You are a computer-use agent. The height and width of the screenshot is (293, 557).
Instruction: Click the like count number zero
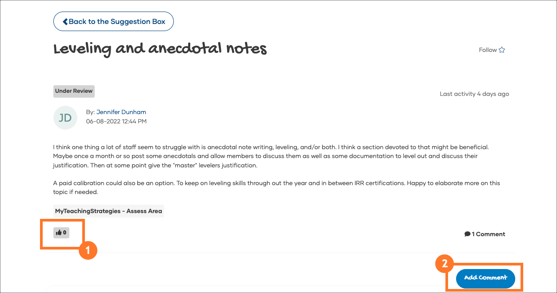[65, 233]
